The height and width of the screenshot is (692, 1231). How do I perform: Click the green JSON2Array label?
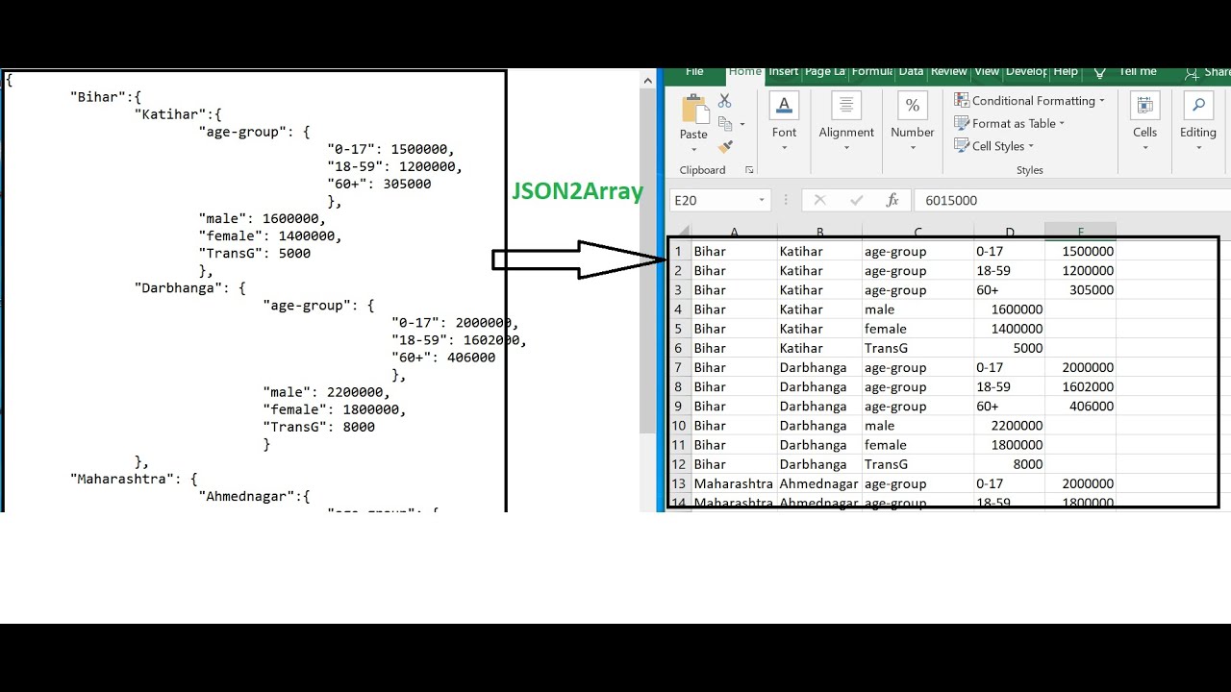(577, 191)
